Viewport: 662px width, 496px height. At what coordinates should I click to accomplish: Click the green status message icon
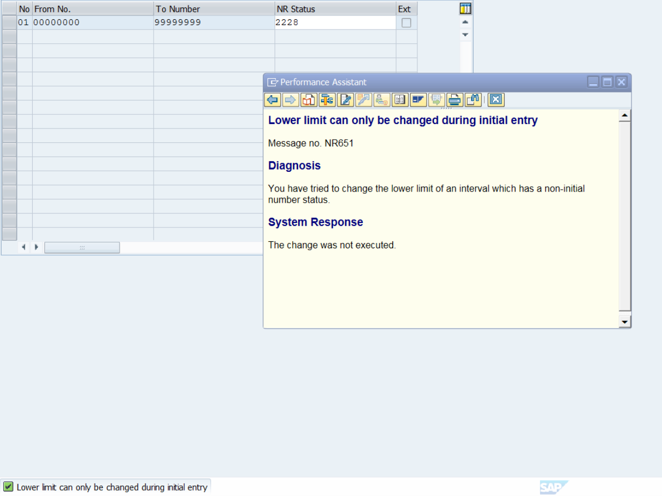click(8, 487)
